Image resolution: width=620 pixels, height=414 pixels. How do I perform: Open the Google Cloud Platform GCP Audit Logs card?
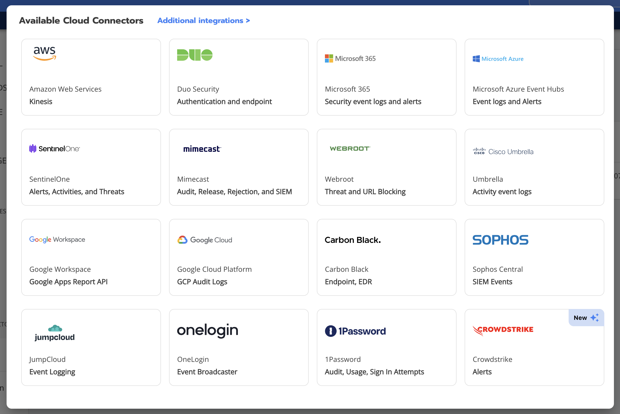tap(239, 257)
